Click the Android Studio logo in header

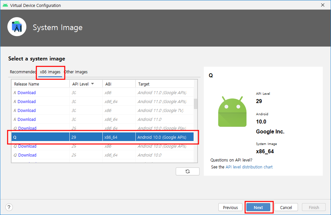click(17, 27)
